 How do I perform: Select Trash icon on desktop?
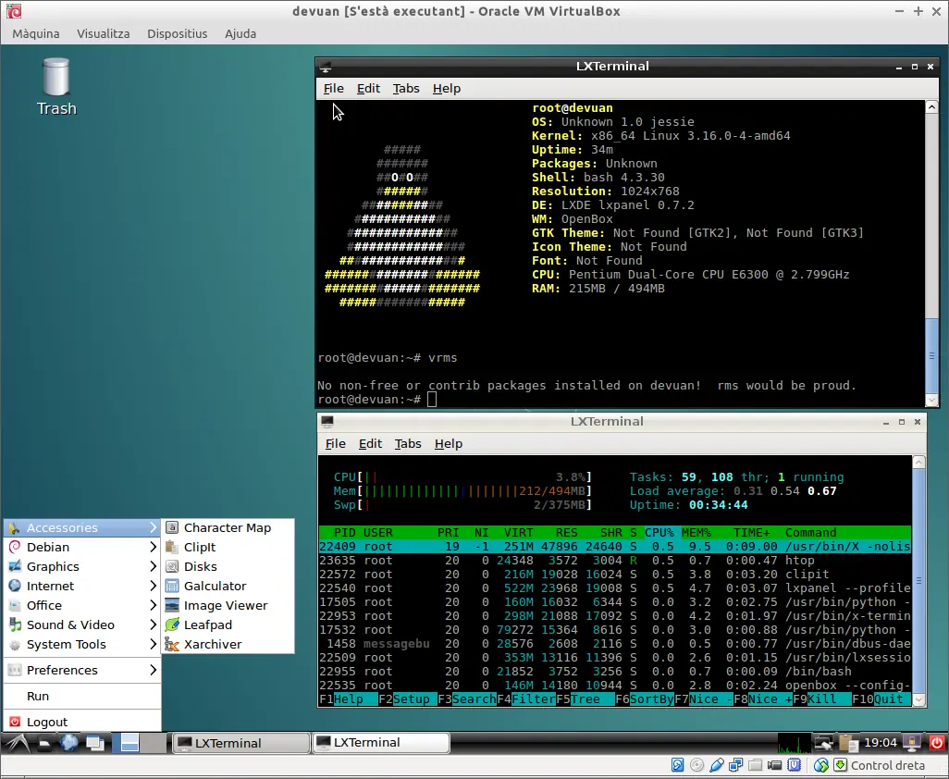[56, 87]
